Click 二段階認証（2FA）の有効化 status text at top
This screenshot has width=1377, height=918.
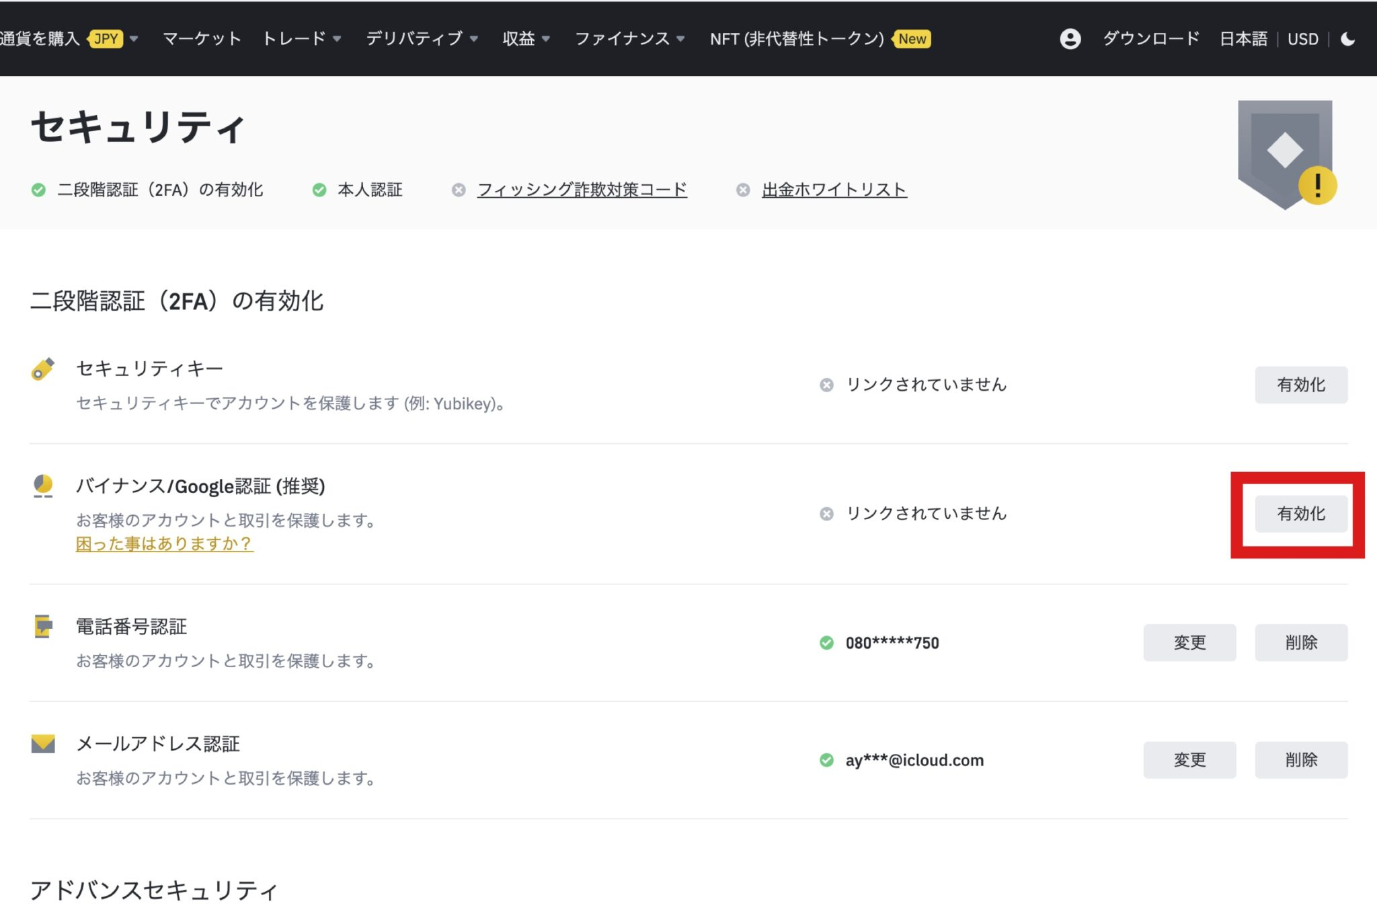pos(160,190)
